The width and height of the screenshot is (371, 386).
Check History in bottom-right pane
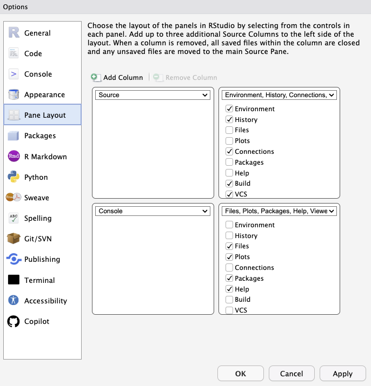pyautogui.click(x=229, y=235)
